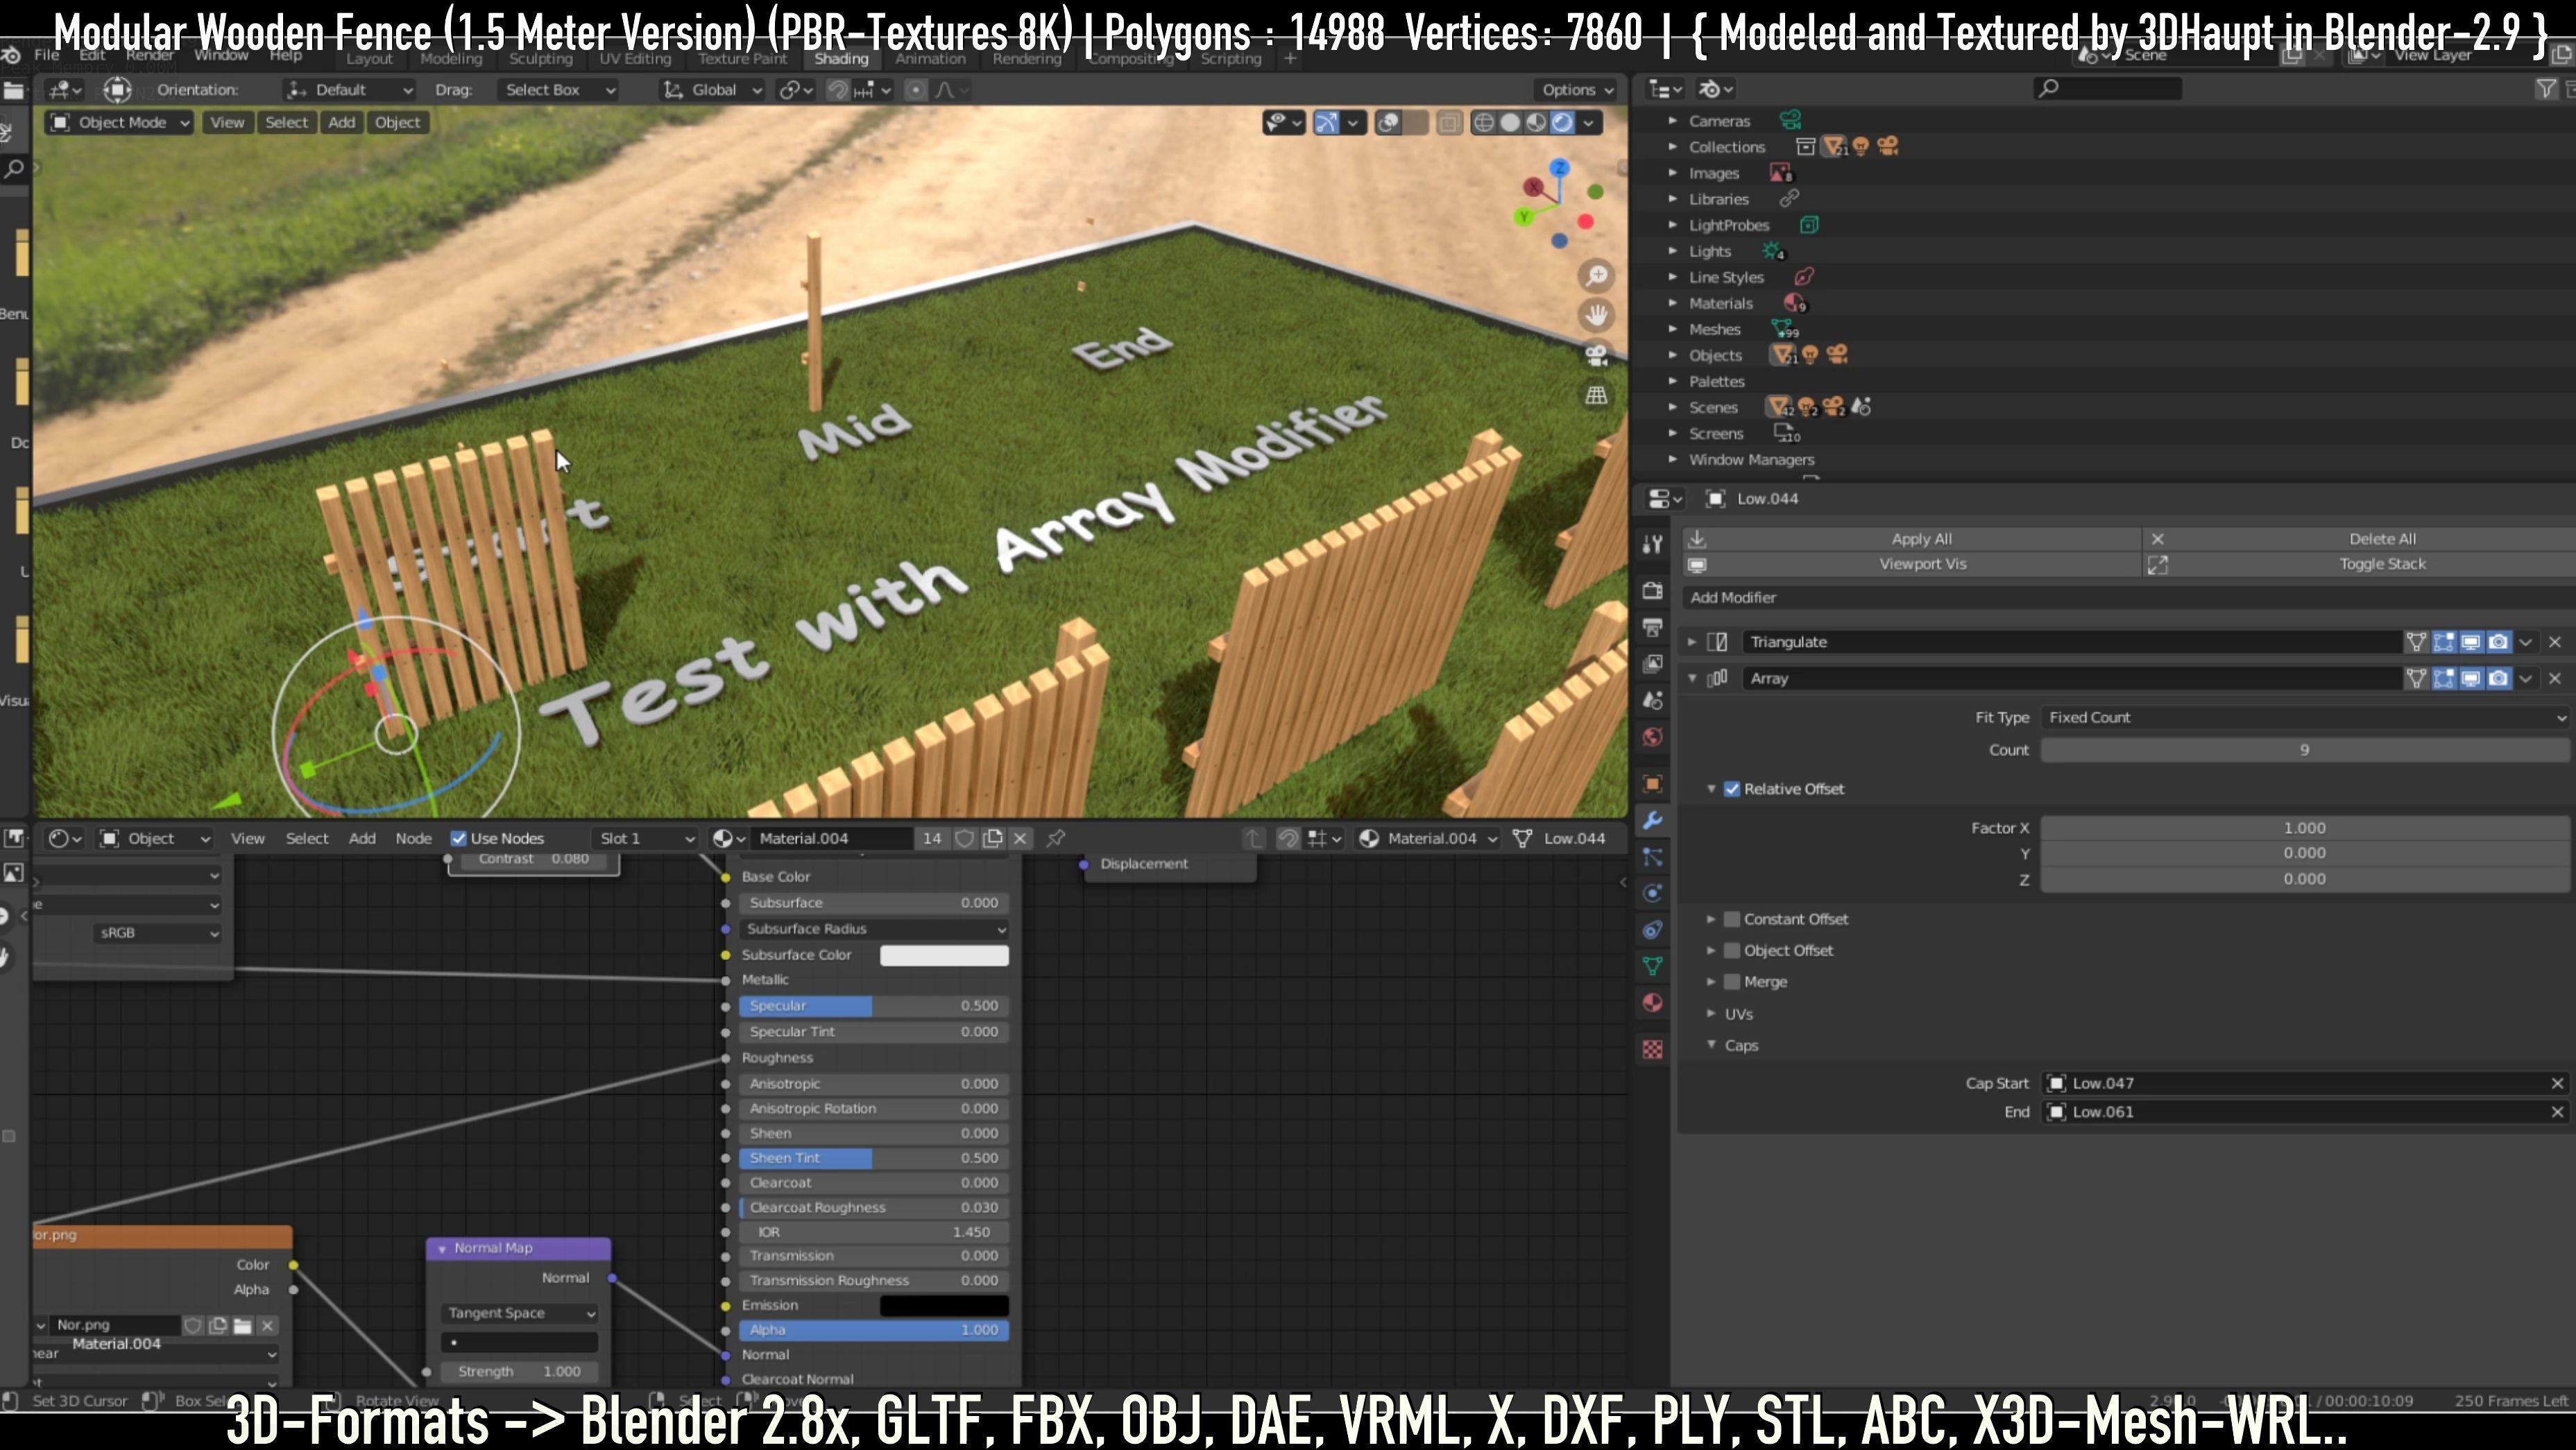Open object visibility and selectability dropdown

coord(1283,123)
